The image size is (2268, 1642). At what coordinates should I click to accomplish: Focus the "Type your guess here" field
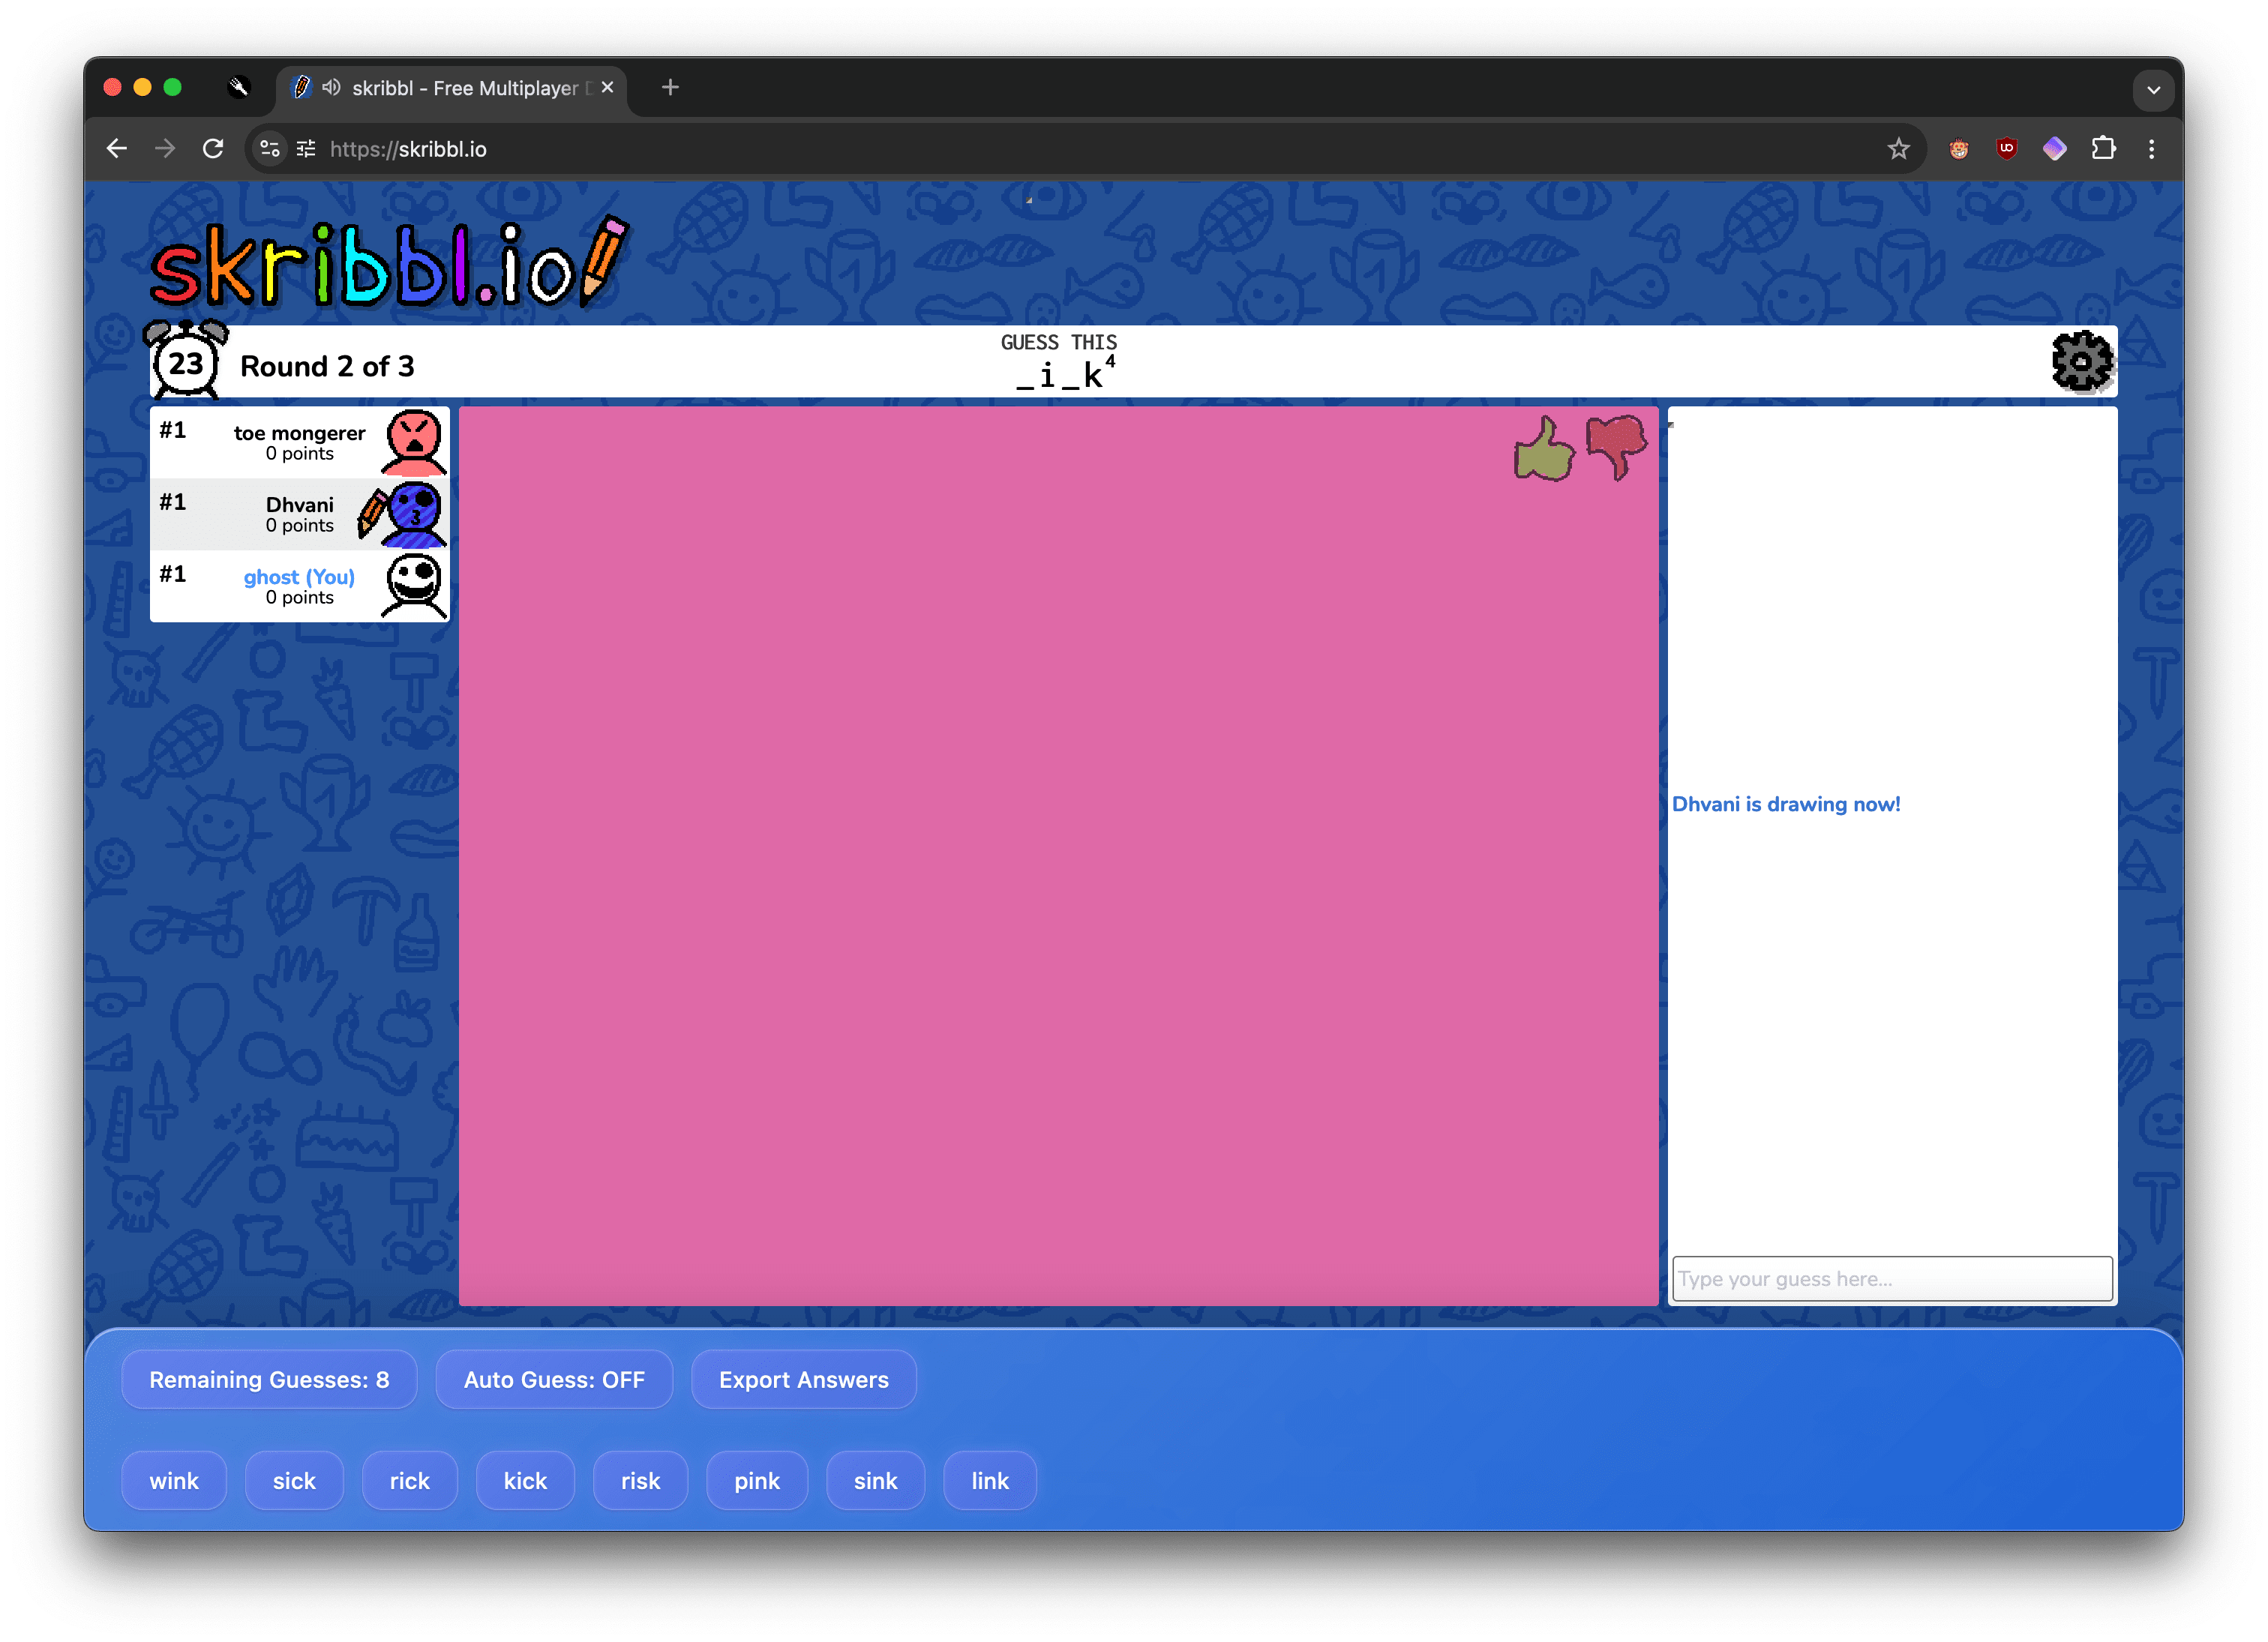pyautogui.click(x=1891, y=1279)
